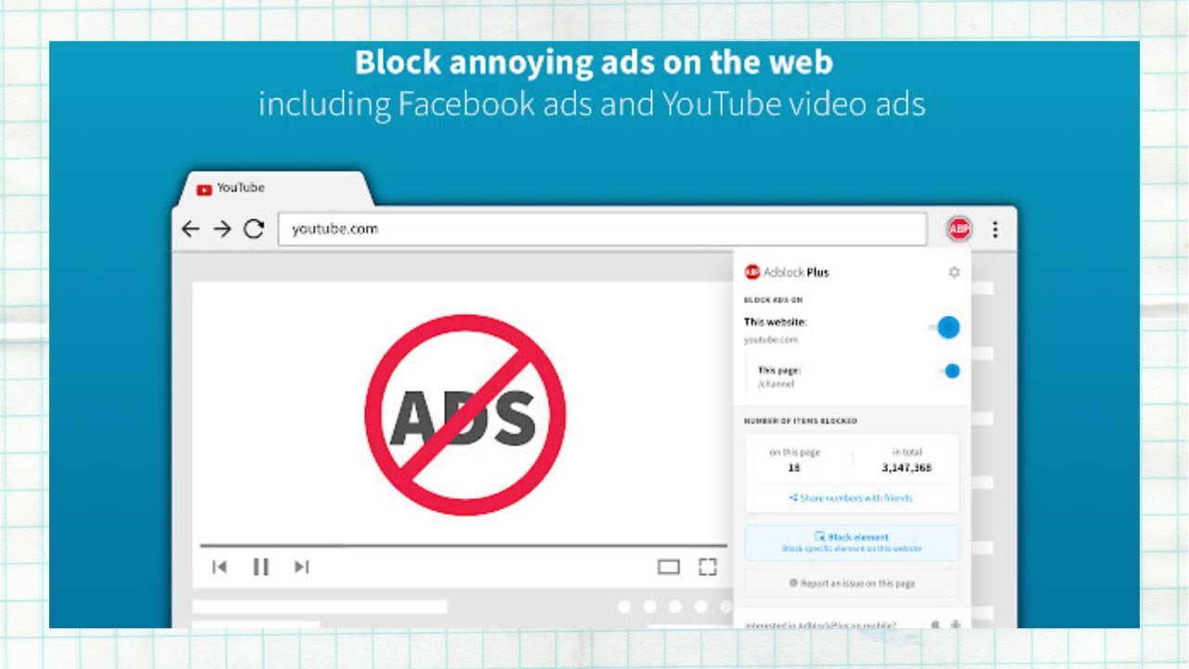This screenshot has height=669, width=1189.
Task: Open the browser three-dot menu
Action: coord(995,229)
